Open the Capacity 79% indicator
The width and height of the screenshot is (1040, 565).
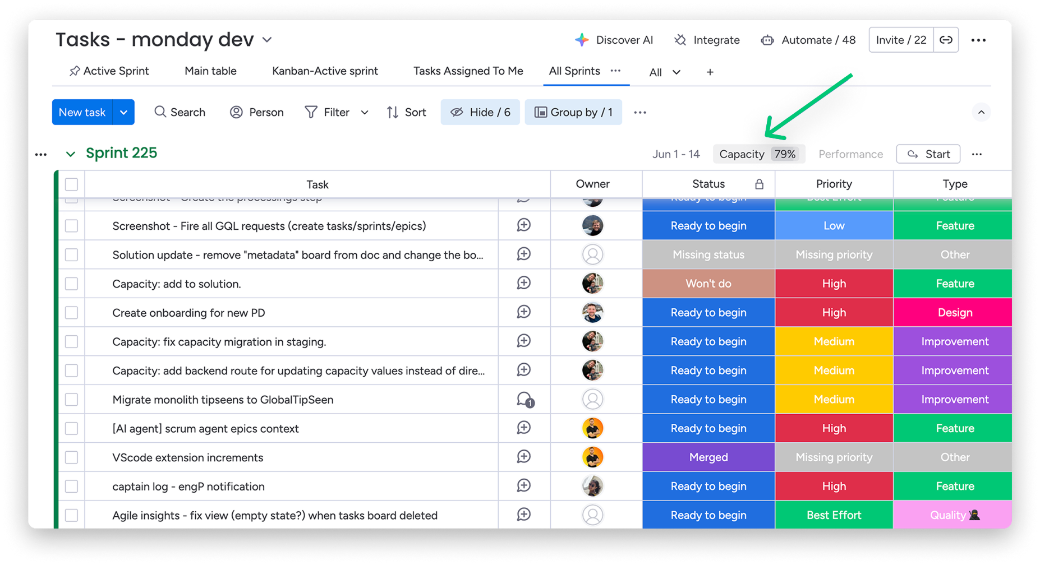[x=759, y=154]
